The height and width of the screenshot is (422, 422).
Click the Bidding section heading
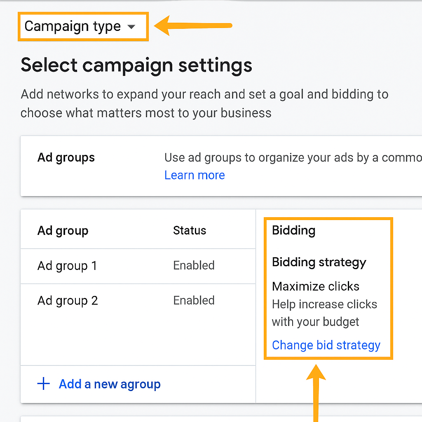(x=293, y=230)
